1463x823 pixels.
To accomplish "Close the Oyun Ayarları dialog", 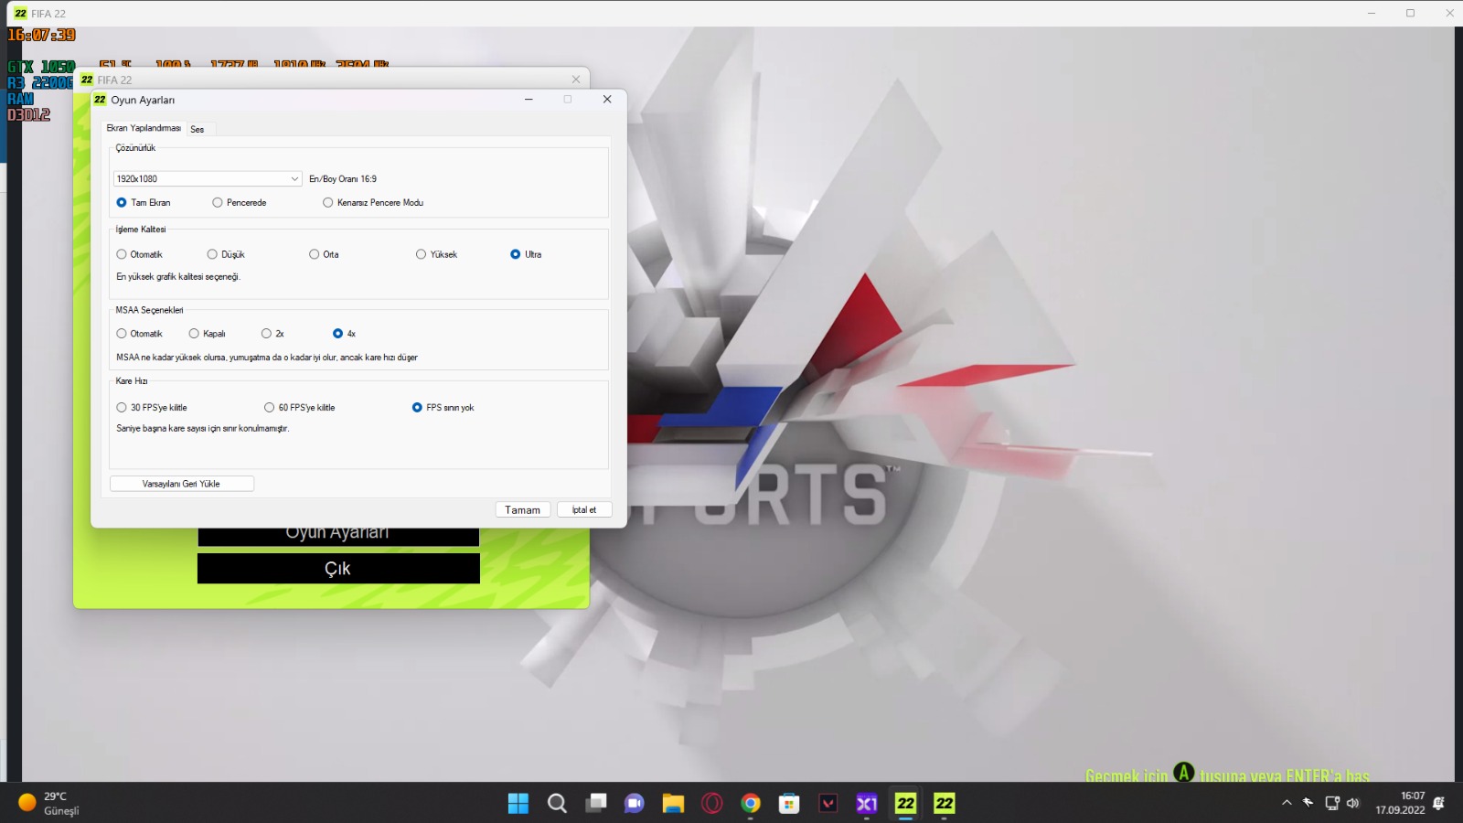I will (x=607, y=100).
